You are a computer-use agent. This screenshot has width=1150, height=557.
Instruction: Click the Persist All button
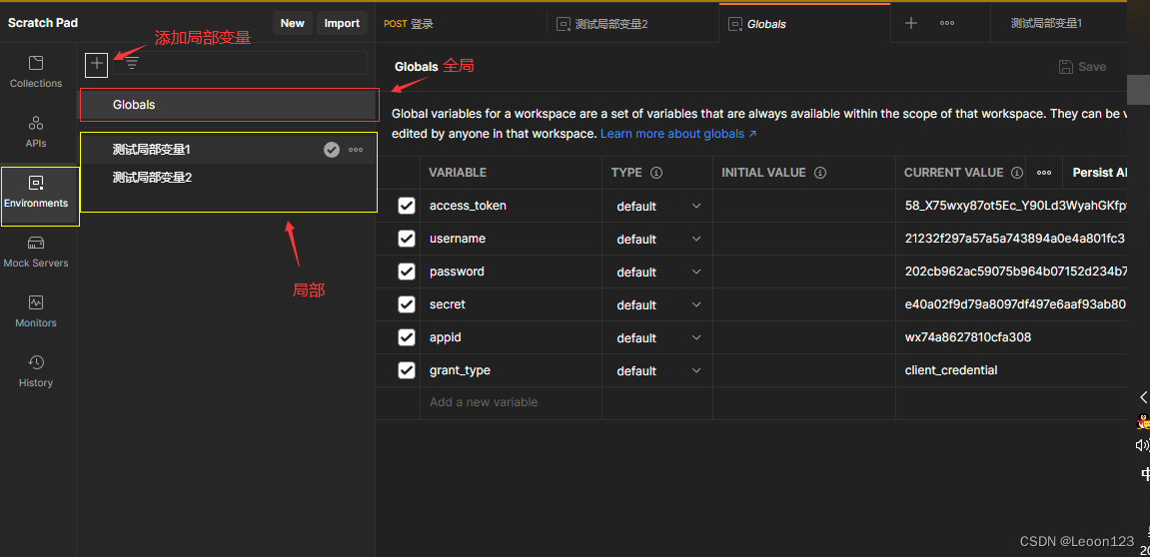coord(1100,173)
